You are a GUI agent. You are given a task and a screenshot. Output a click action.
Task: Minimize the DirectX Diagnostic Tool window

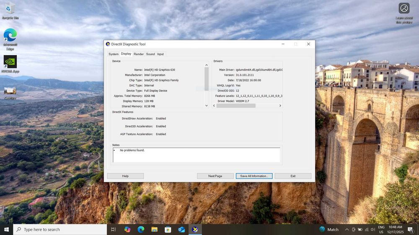283,44
